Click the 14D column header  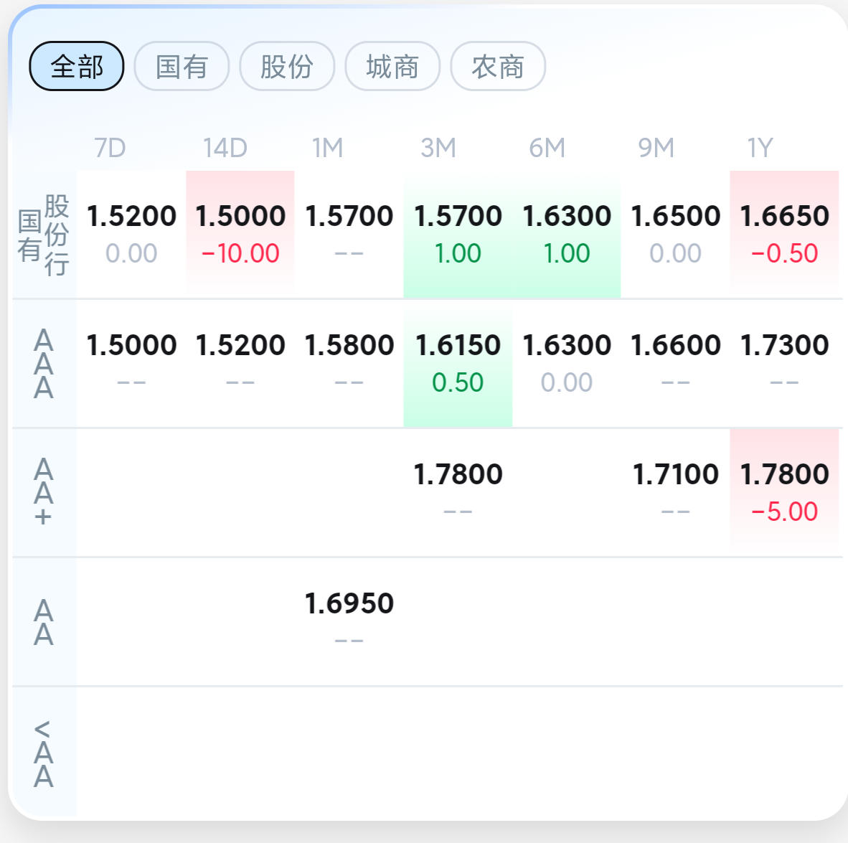click(x=225, y=148)
